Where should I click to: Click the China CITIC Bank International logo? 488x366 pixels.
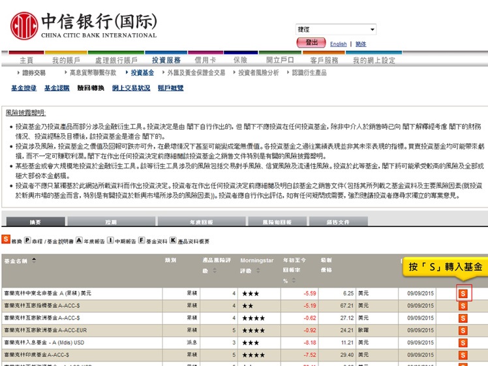84,25
